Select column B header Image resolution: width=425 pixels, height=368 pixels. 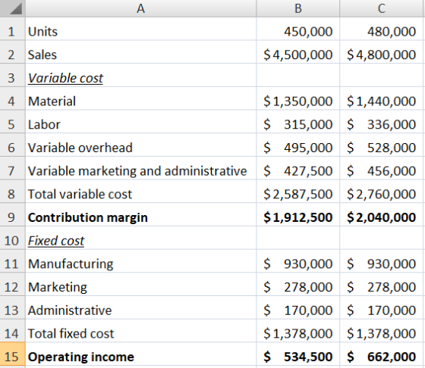click(x=297, y=8)
